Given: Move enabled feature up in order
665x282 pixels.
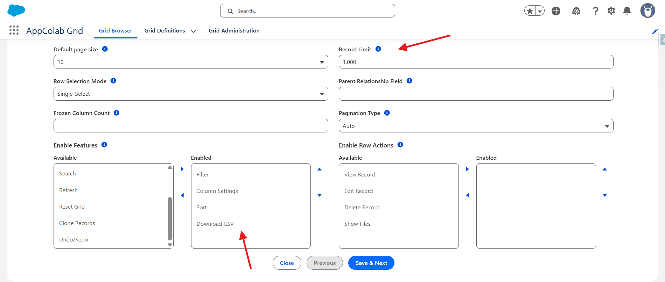Looking at the screenshot, I should click(x=319, y=169).
